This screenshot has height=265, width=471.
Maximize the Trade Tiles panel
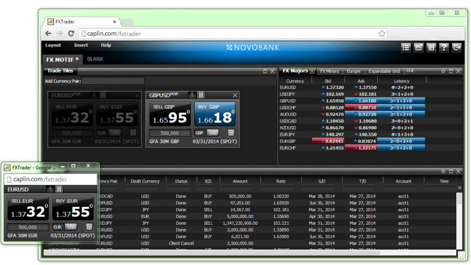tap(265, 71)
